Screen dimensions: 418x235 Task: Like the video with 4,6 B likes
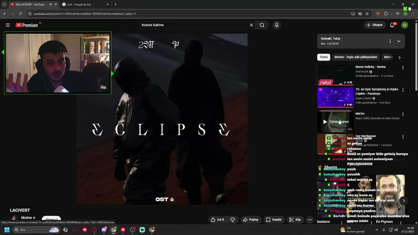[218, 220]
